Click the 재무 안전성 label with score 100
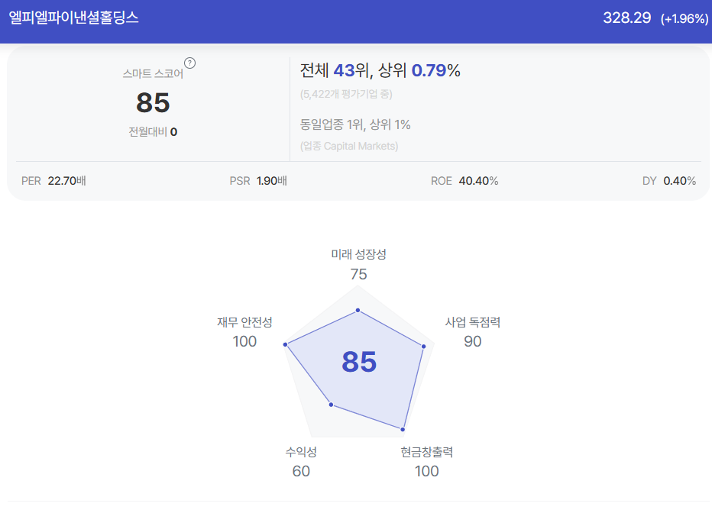Screen dimensions: 712x513 tap(244, 332)
